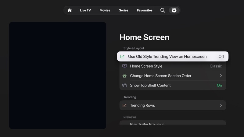The height and width of the screenshot is (137, 244).
Task: Change the Classic home screen style value
Action: pyautogui.click(x=216, y=66)
